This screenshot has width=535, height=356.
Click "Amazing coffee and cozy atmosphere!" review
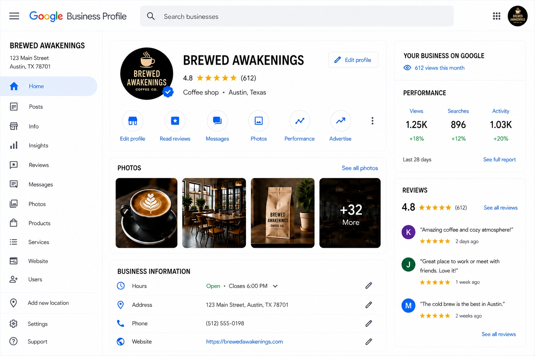[466, 229]
